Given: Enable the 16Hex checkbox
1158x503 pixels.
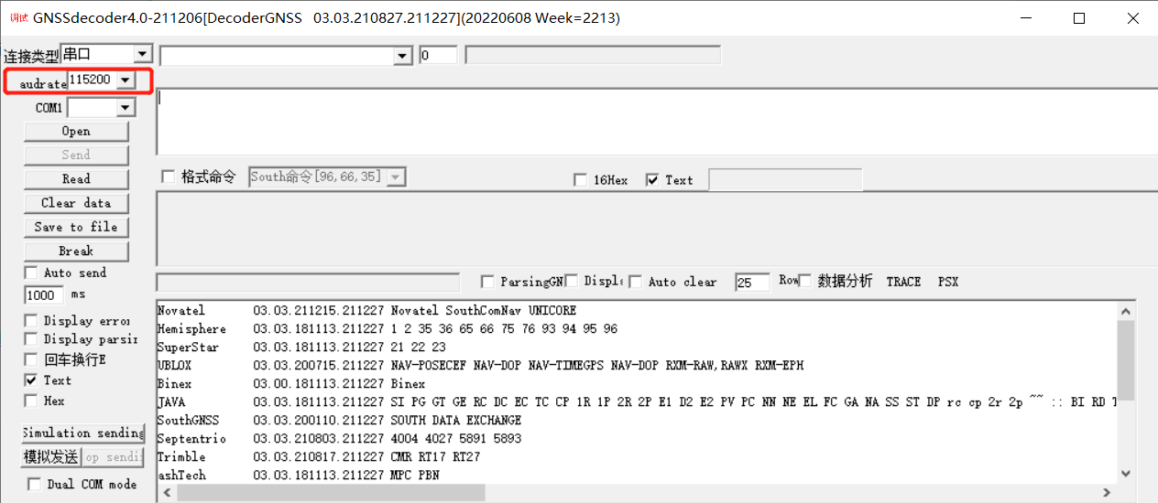Looking at the screenshot, I should coord(580,180).
